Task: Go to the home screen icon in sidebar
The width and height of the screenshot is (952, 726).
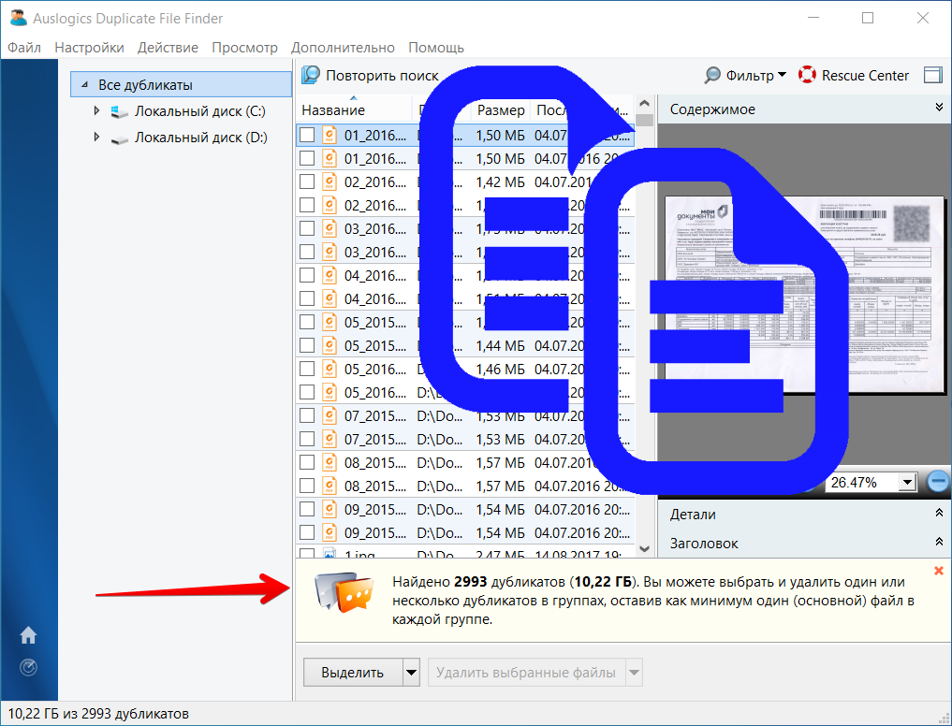Action: [28, 635]
